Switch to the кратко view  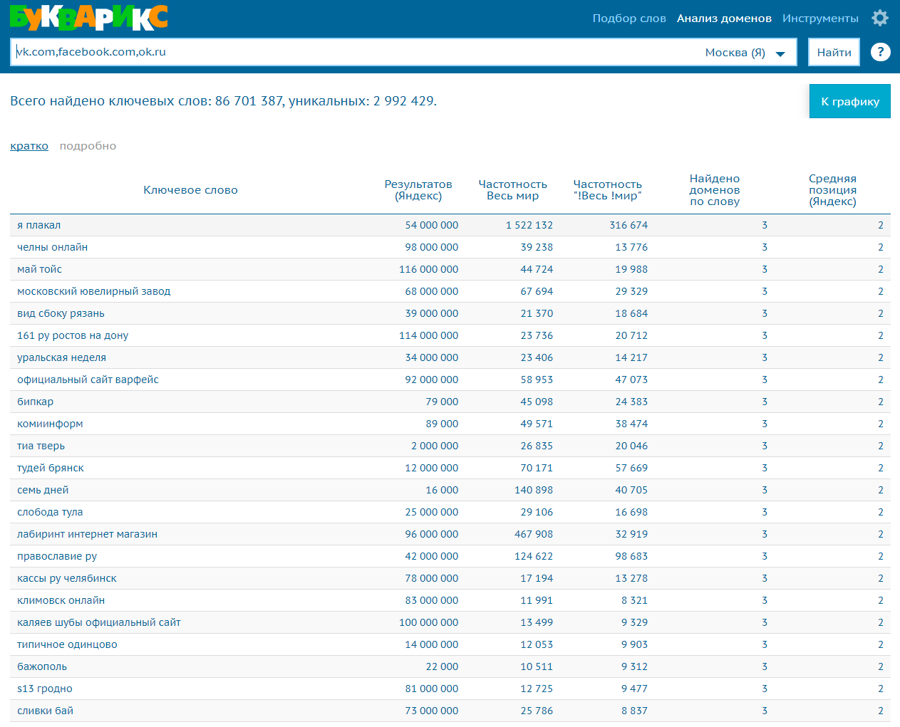pyautogui.click(x=29, y=146)
